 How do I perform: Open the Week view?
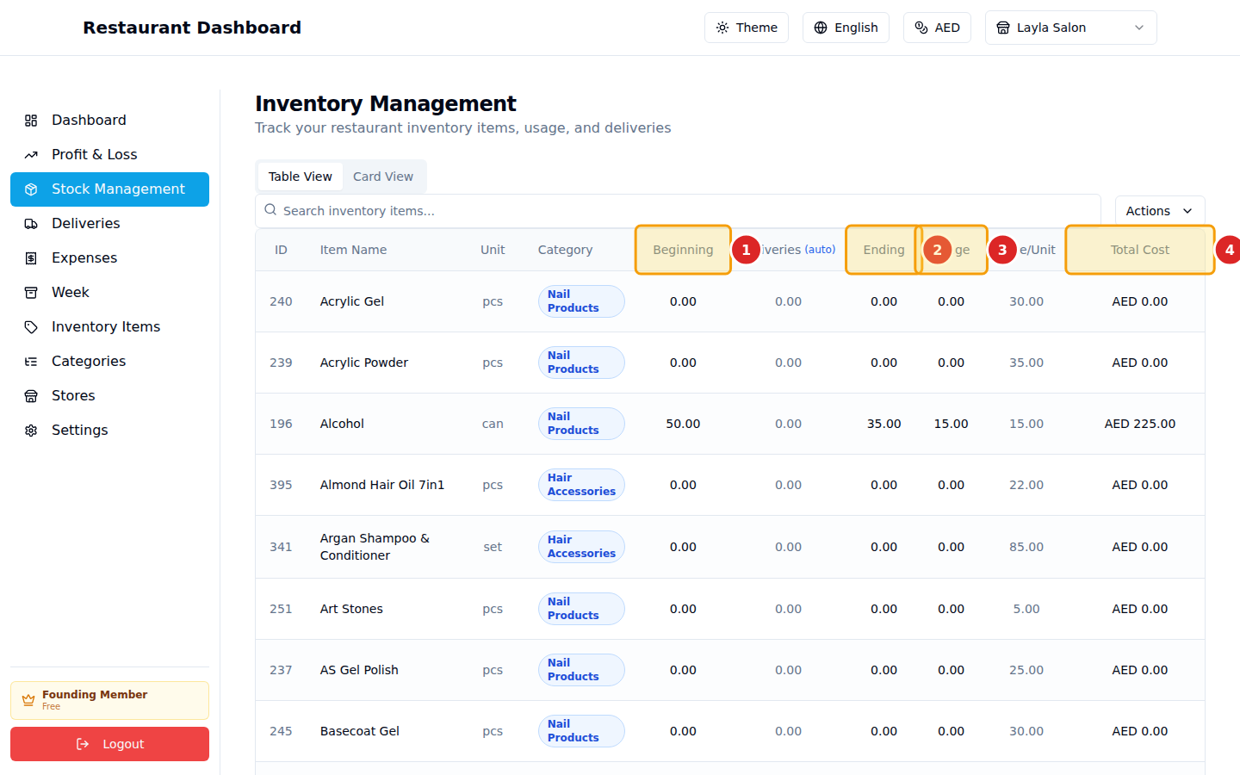[71, 292]
